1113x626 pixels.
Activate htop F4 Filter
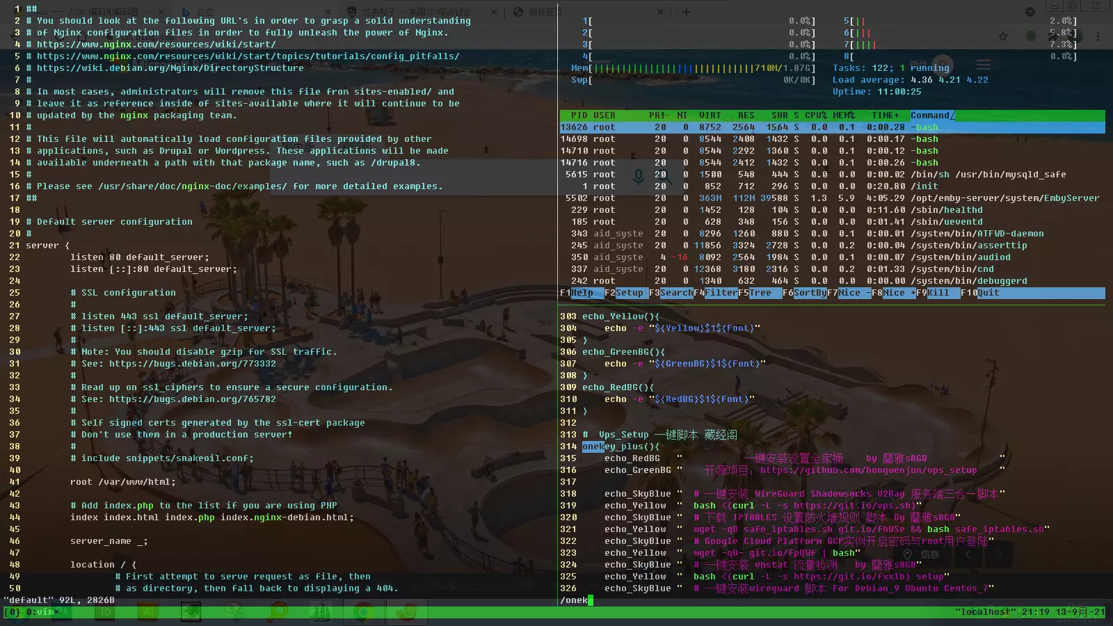716,293
